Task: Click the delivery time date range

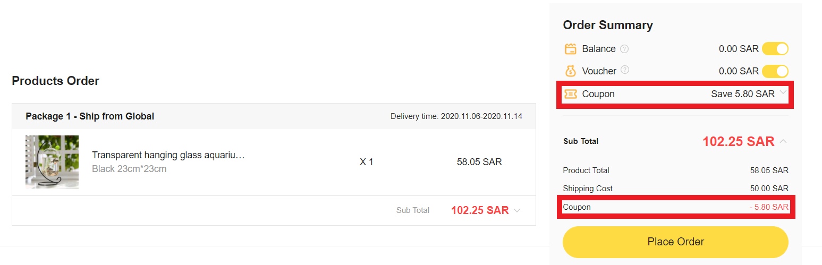Action: coord(481,116)
